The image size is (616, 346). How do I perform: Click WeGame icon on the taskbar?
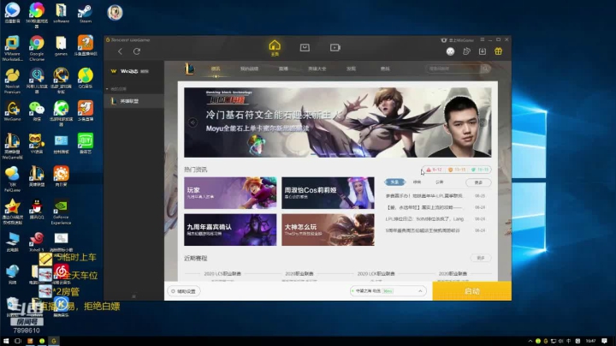[x=54, y=341]
